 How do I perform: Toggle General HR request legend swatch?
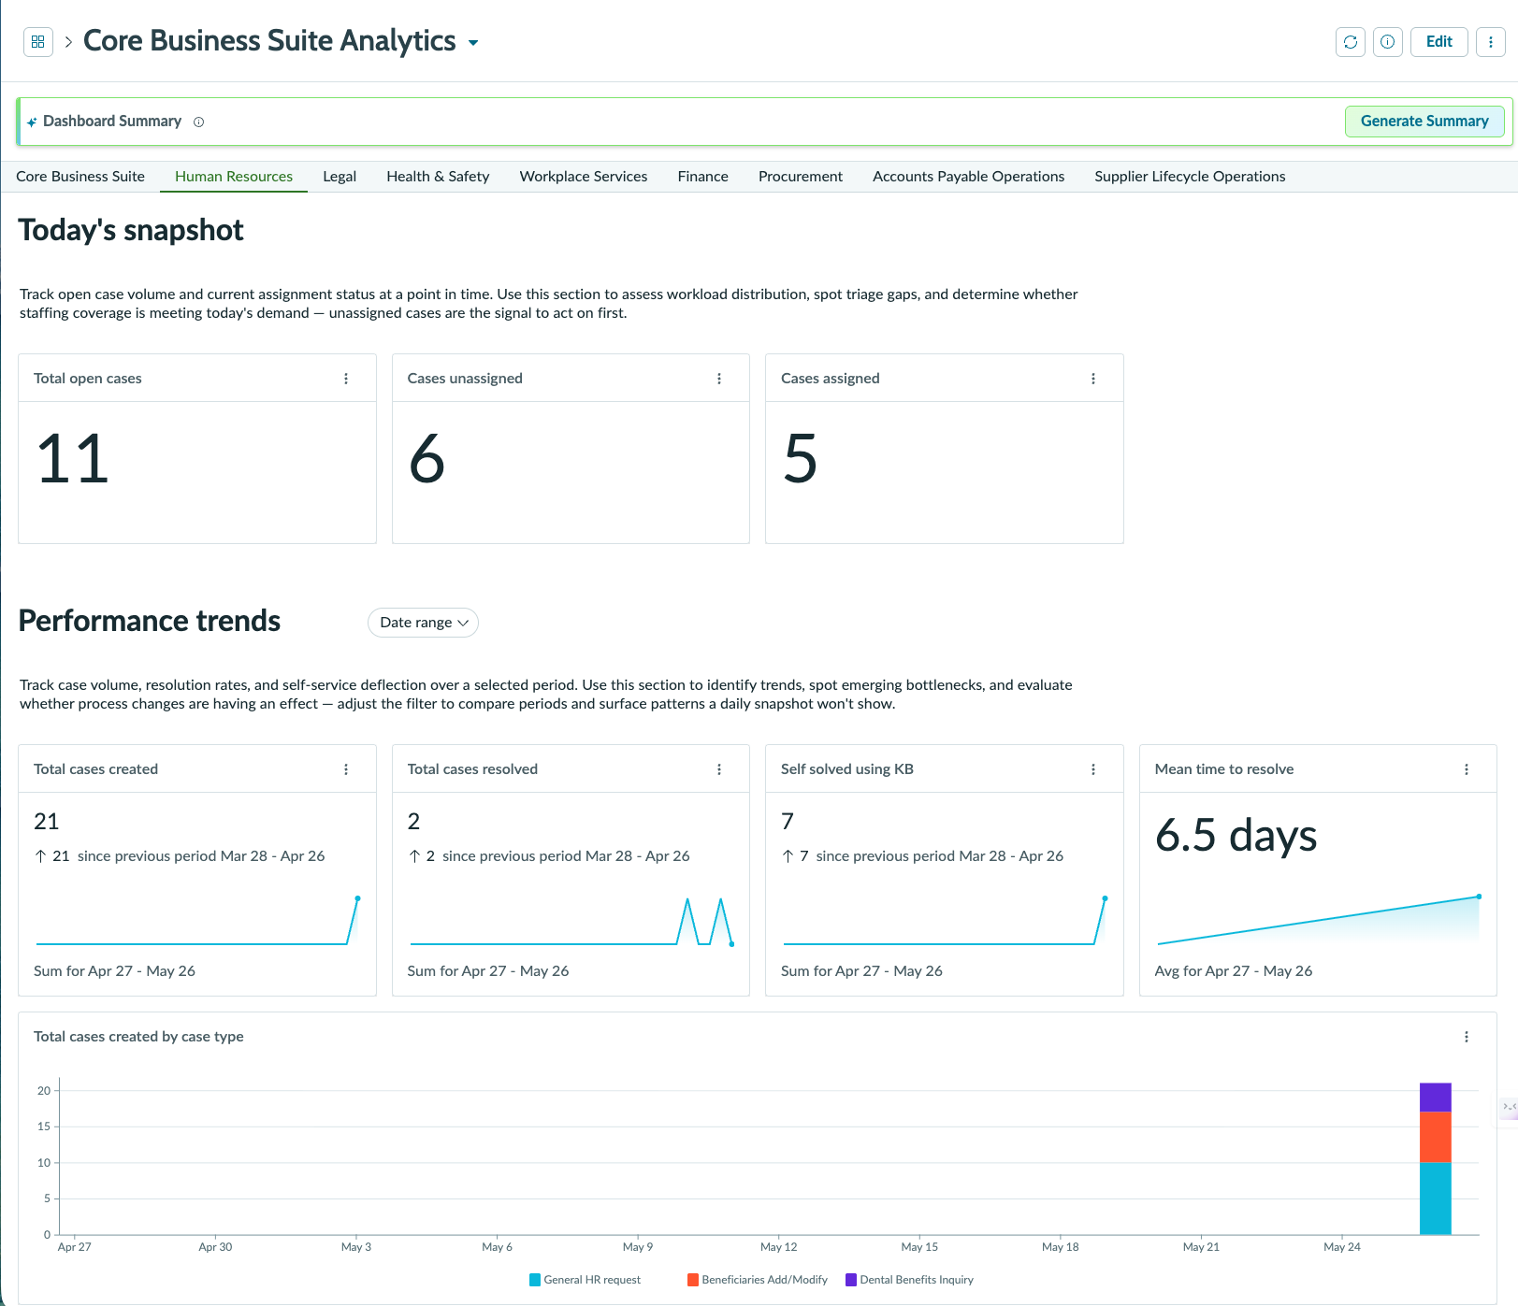(x=535, y=1280)
